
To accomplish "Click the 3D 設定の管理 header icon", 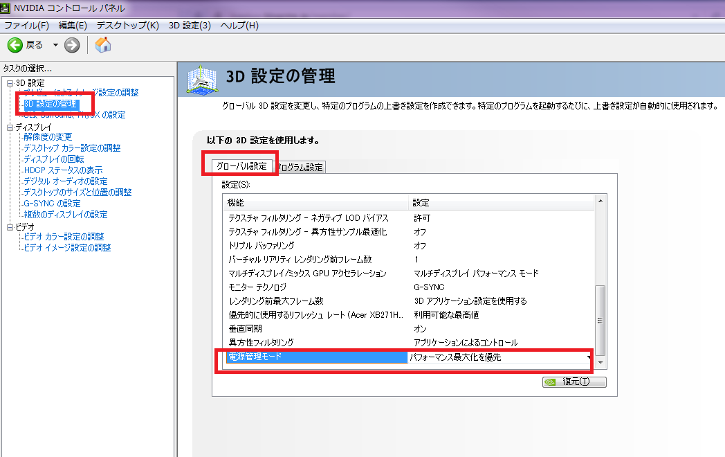I will click(x=202, y=80).
